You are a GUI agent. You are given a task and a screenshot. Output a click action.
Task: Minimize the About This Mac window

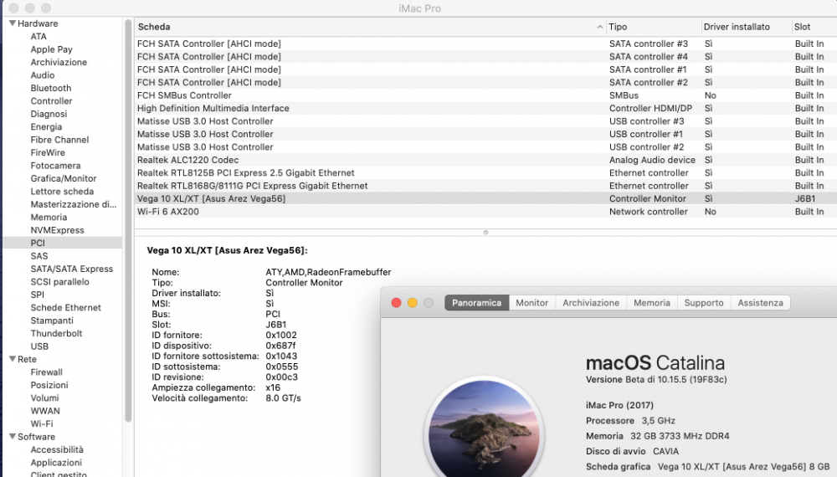[412, 303]
